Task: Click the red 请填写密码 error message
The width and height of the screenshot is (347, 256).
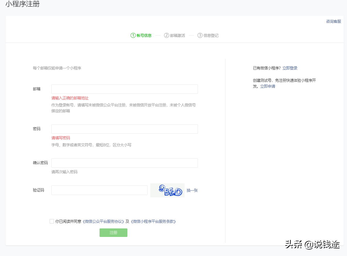Action: pos(60,138)
